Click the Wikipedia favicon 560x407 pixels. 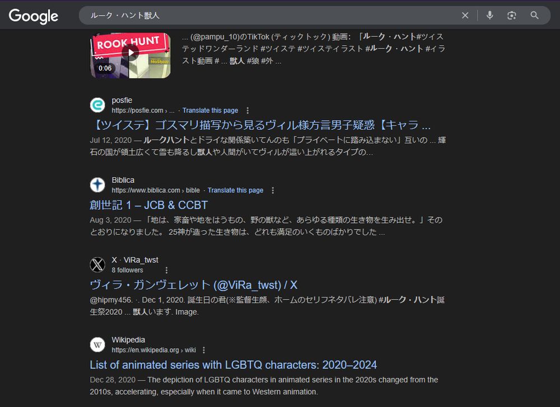97,344
